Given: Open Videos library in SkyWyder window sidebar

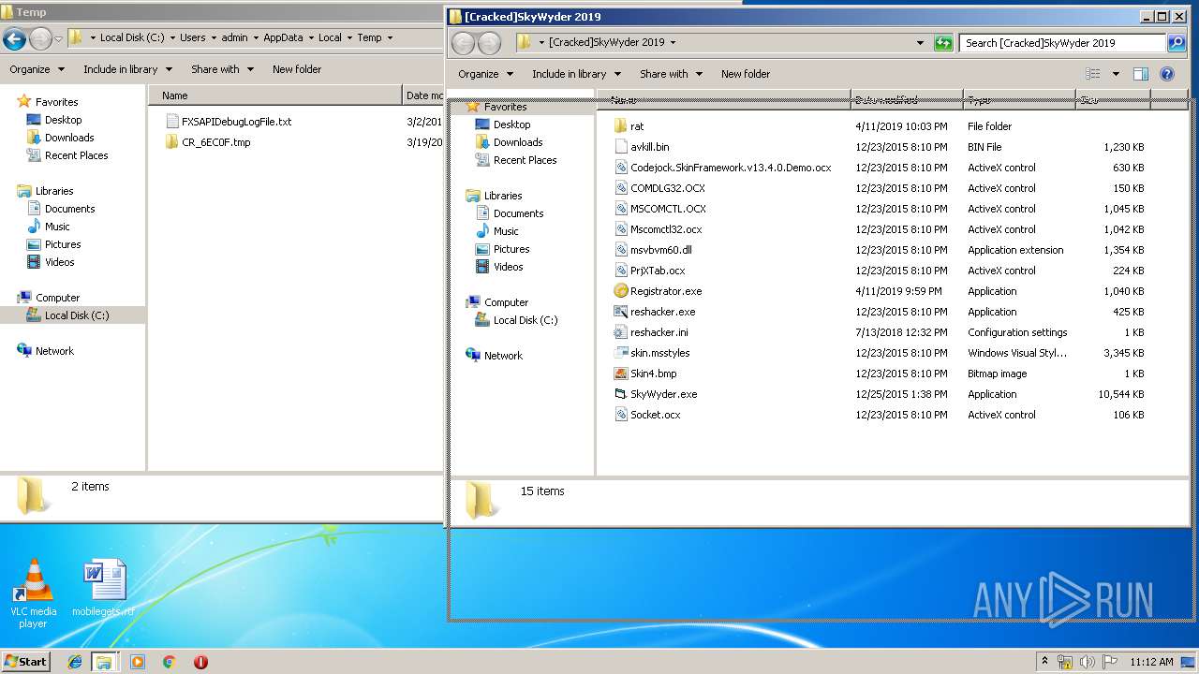Looking at the screenshot, I should point(509,267).
